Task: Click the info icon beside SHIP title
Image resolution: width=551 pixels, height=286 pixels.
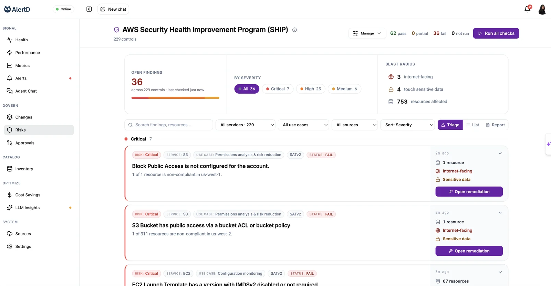Action: click(294, 30)
